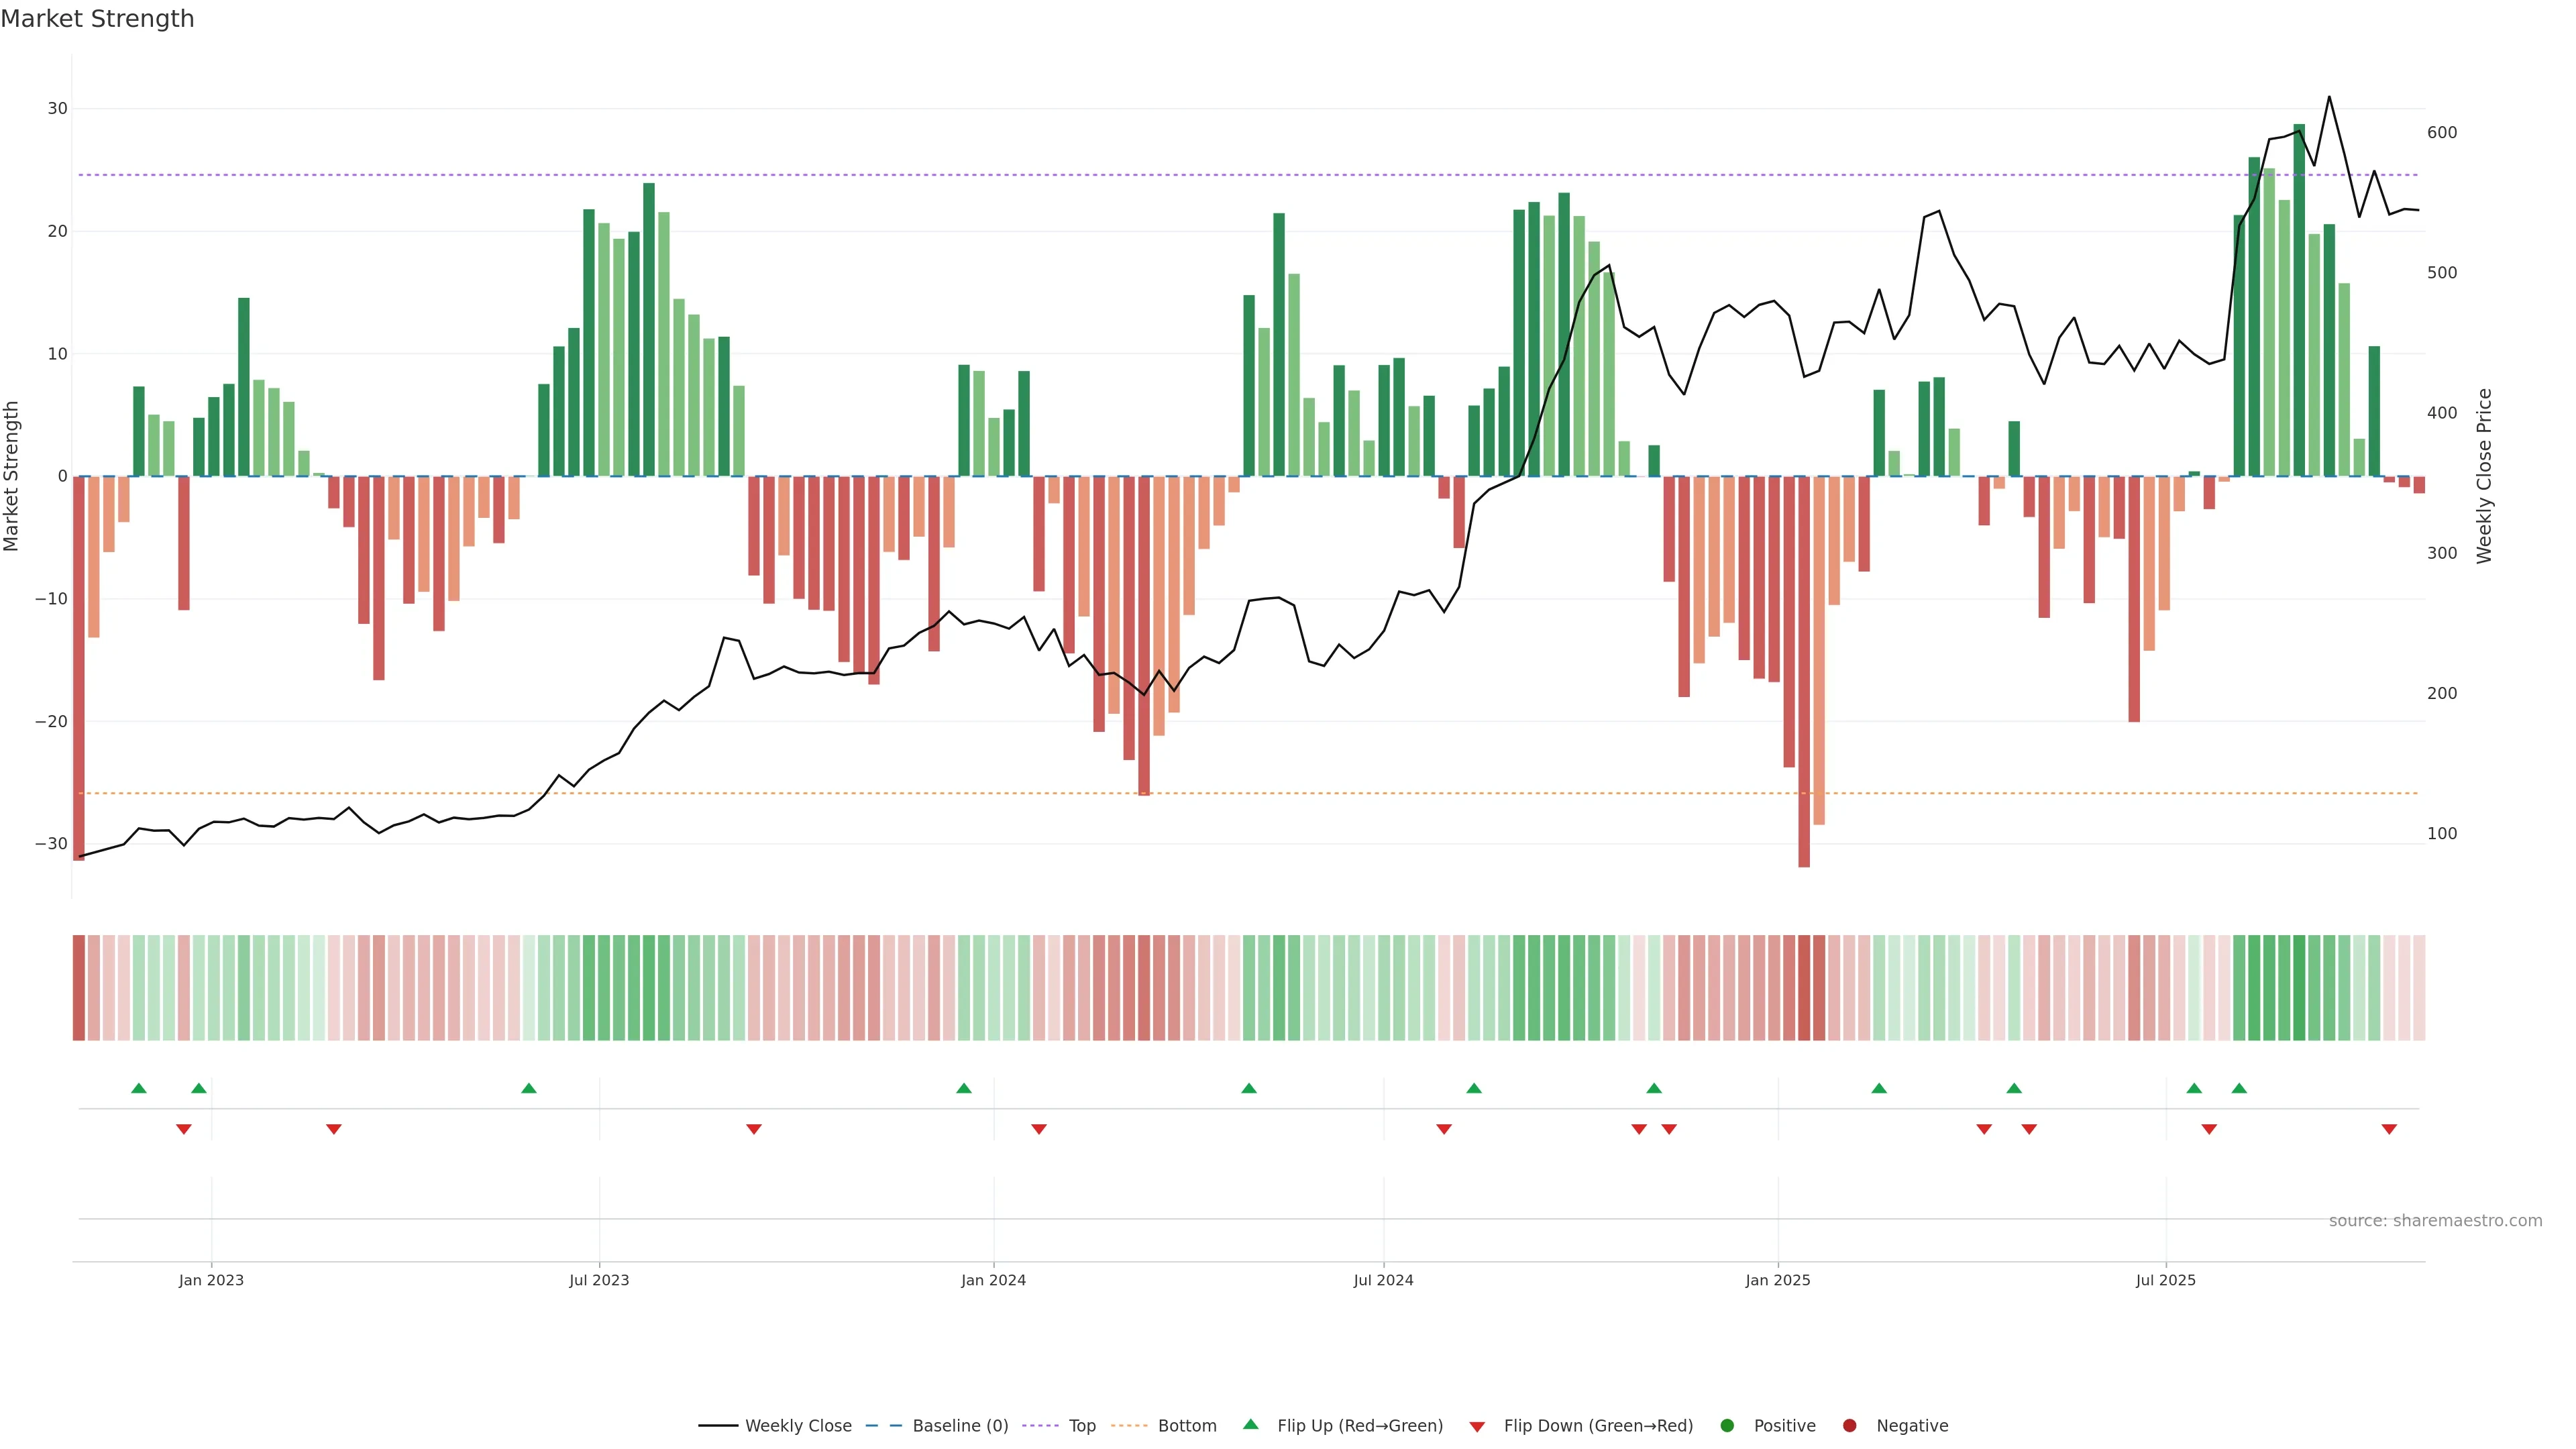Click the Jul 2025 axis label
The height and width of the screenshot is (1449, 2576).
coord(2165,1280)
